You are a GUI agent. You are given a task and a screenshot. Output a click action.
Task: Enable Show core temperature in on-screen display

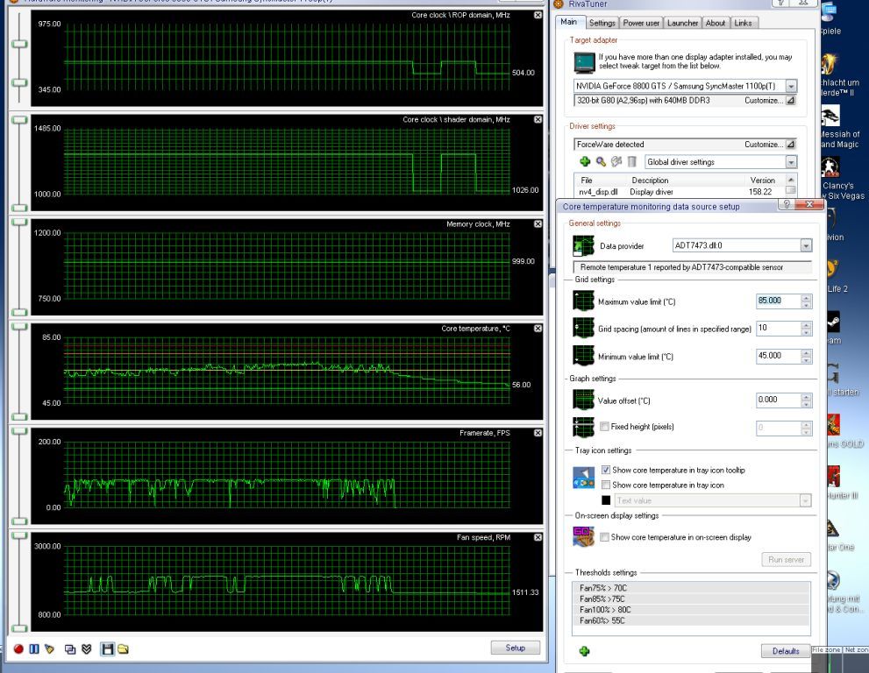point(605,537)
